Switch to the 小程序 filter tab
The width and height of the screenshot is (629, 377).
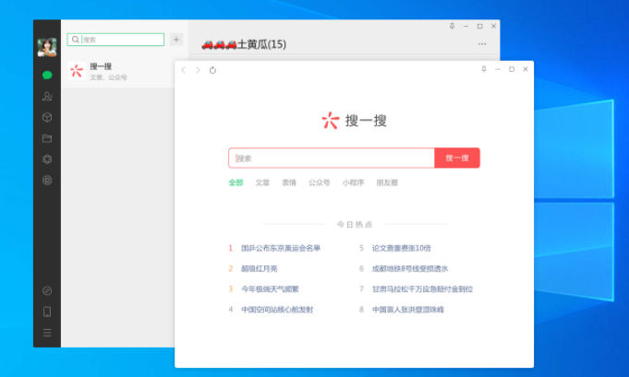[x=353, y=183]
